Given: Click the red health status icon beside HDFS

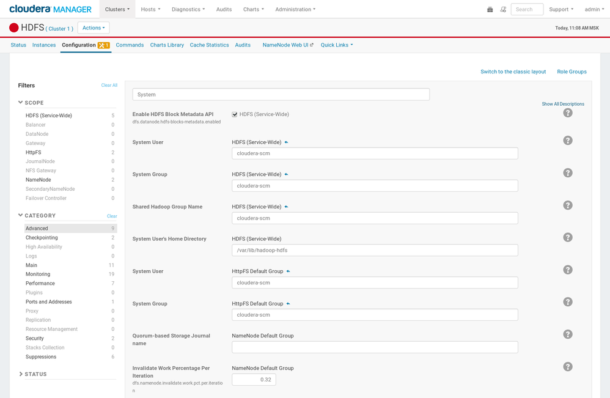Looking at the screenshot, I should [15, 27].
